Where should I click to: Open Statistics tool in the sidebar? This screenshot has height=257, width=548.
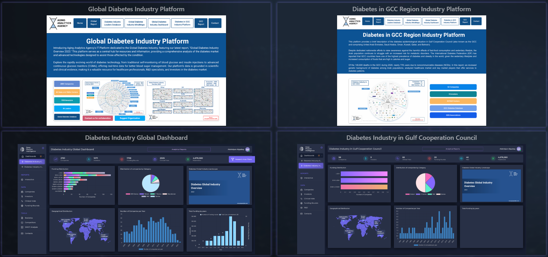[22, 218]
